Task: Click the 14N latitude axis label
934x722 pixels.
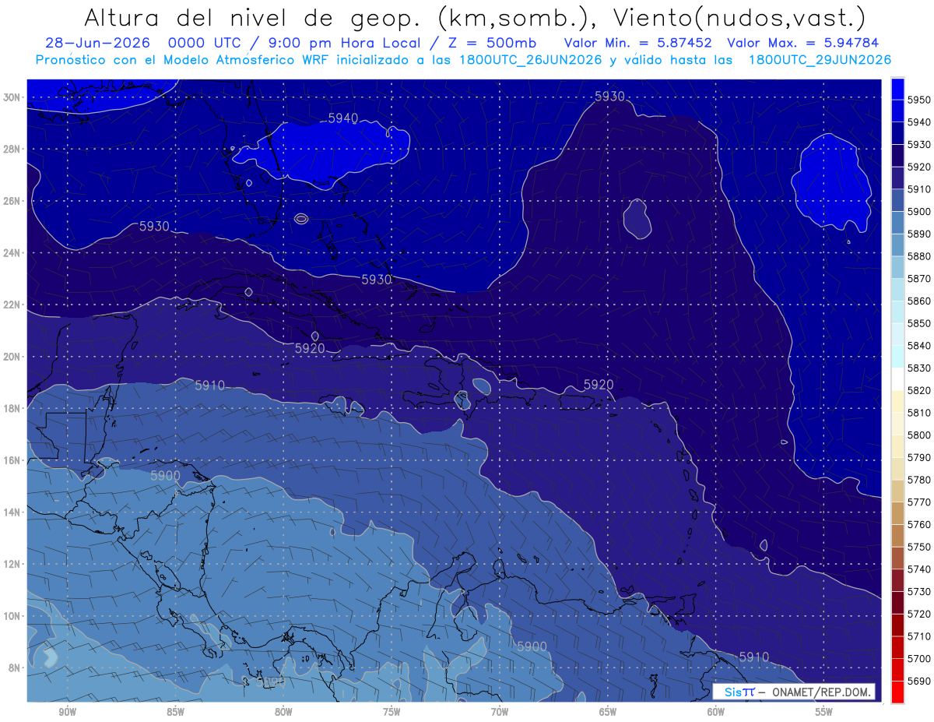Action: tap(11, 512)
